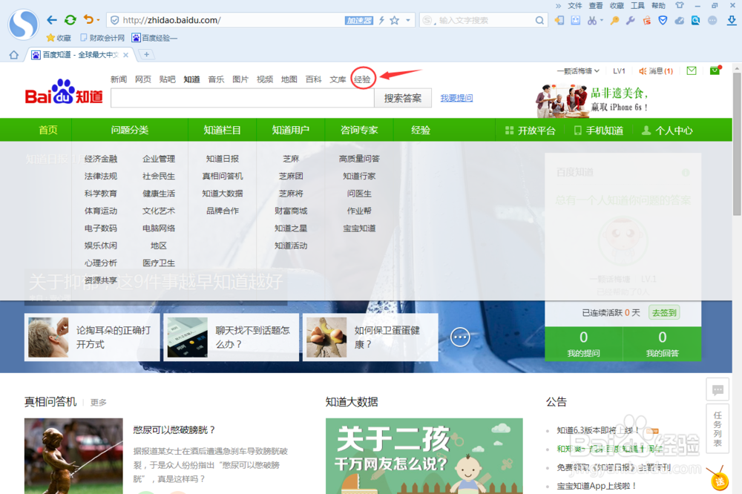Close the 百度知道 browser tab
Image resolution: width=742 pixels, height=494 pixels.
point(126,55)
